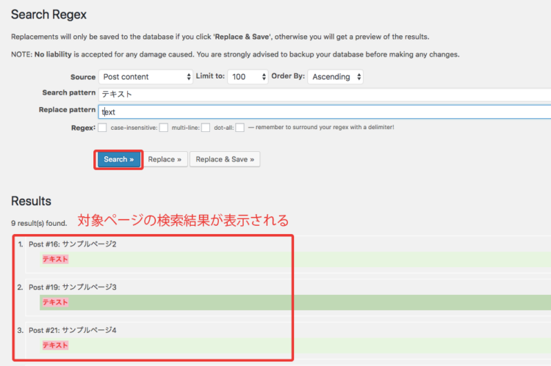Click highlighted テキスト match under Post #16
The image size is (551, 366).
(55, 259)
